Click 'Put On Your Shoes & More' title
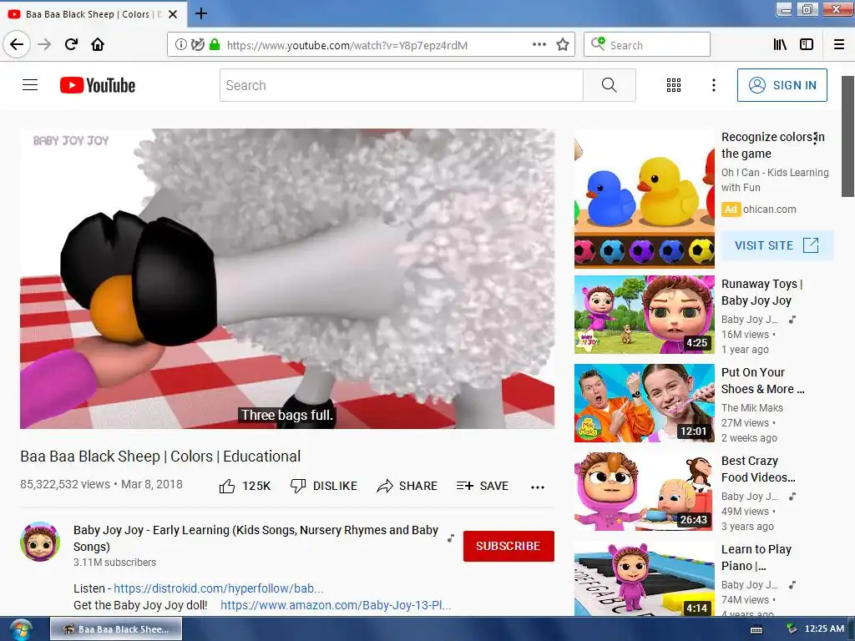The height and width of the screenshot is (641, 855). pyautogui.click(x=763, y=381)
